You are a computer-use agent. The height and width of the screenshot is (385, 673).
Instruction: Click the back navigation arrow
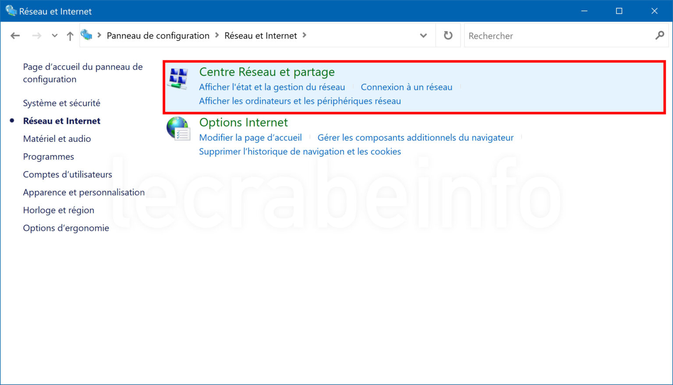15,35
